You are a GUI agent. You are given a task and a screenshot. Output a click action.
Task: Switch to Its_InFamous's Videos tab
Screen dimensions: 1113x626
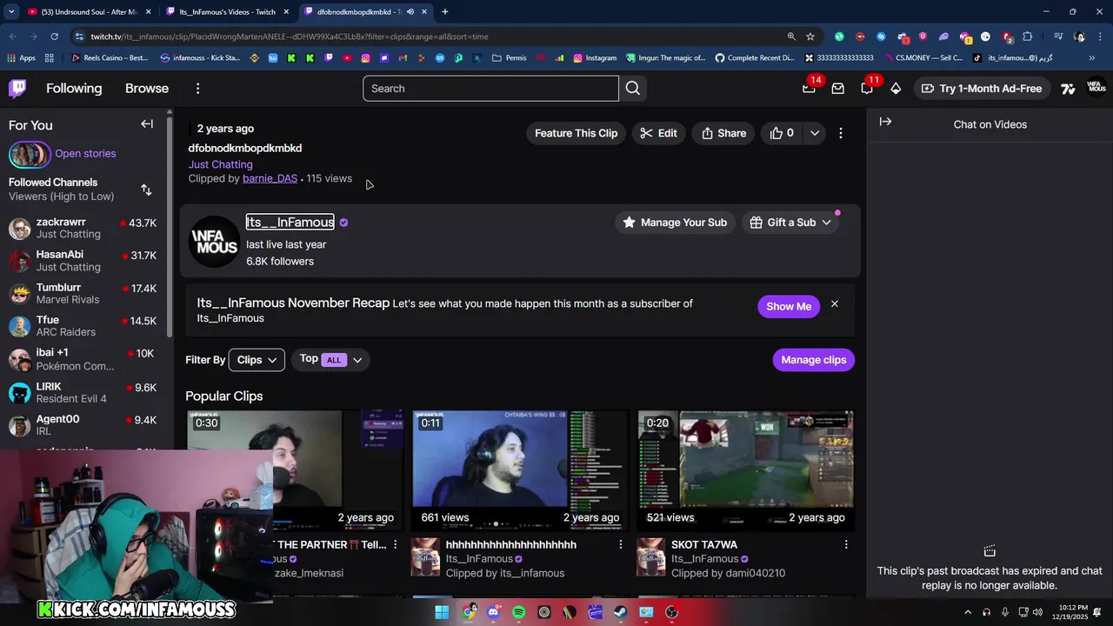[x=227, y=11]
